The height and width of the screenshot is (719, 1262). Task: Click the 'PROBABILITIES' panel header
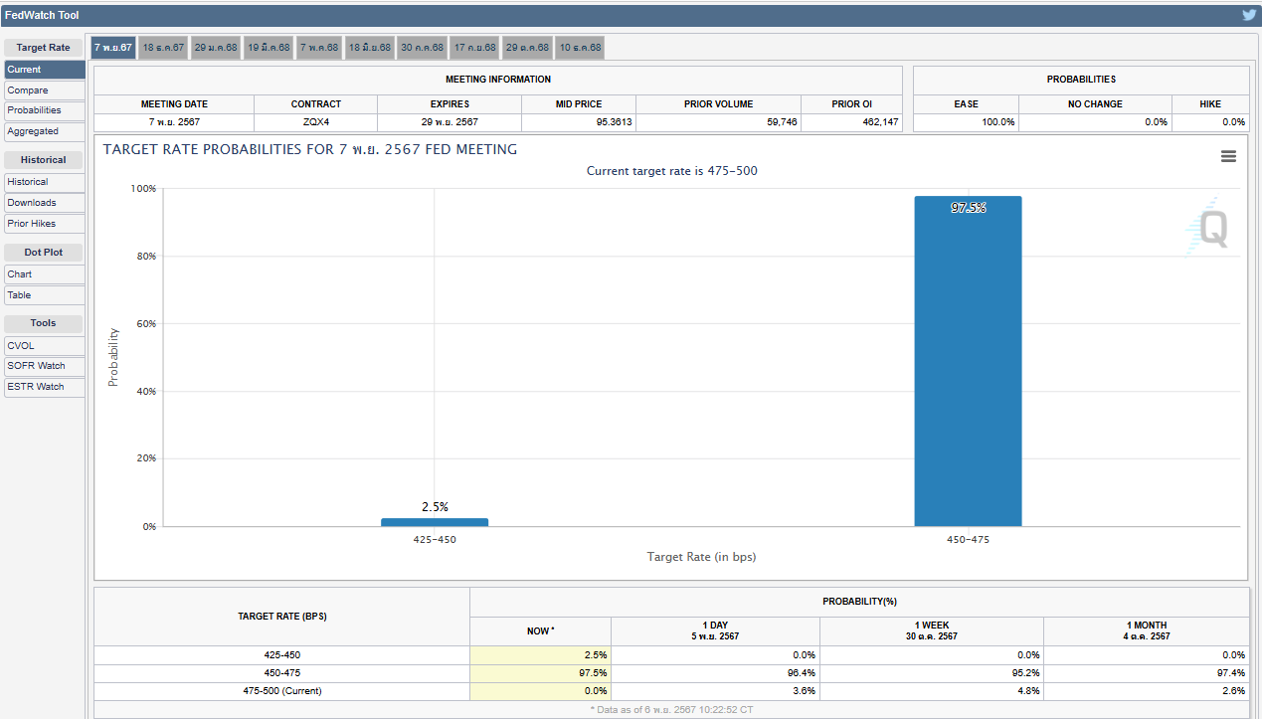click(1081, 80)
